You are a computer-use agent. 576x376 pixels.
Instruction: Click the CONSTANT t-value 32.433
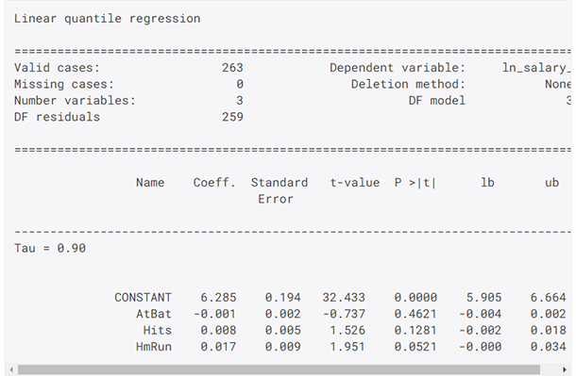(344, 297)
